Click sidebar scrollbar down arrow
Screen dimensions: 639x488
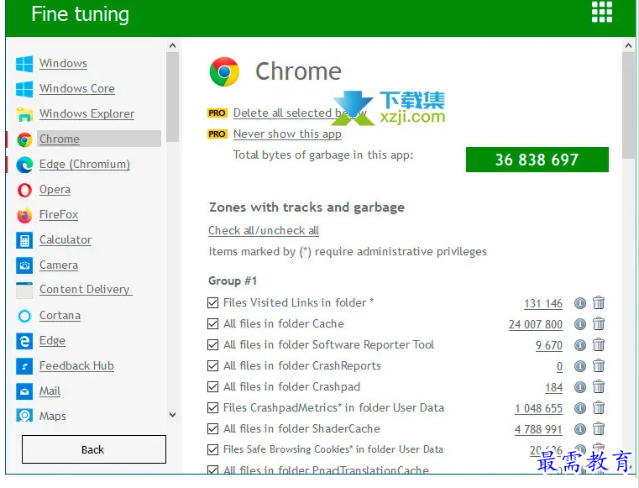[172, 415]
